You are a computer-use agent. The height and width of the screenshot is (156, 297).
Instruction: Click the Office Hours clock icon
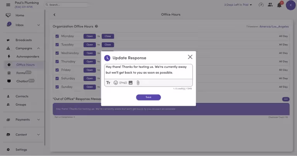click(x=9, y=64)
